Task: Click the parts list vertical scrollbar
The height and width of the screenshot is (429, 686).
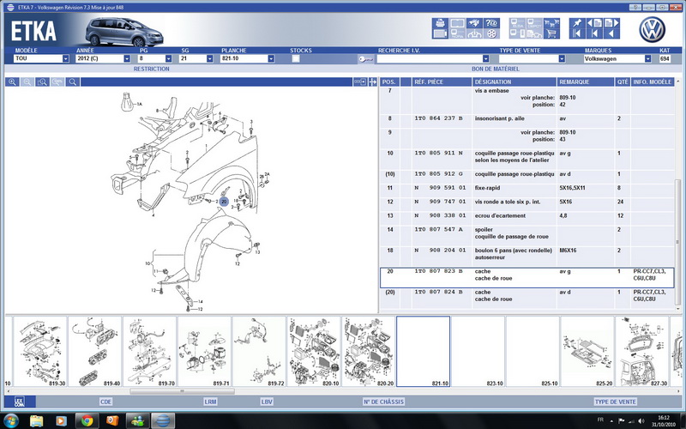Action: click(678, 242)
